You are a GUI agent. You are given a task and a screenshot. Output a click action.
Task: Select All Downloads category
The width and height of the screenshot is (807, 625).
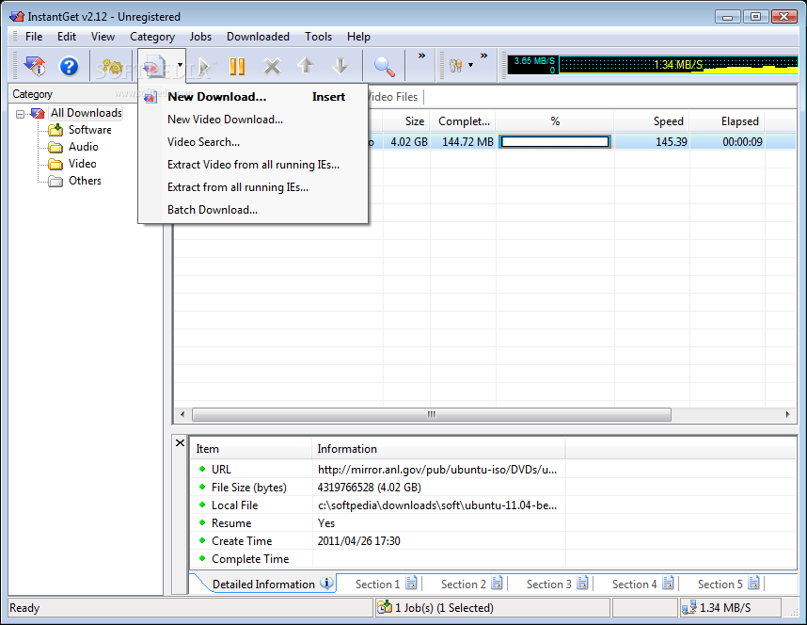coord(86,113)
